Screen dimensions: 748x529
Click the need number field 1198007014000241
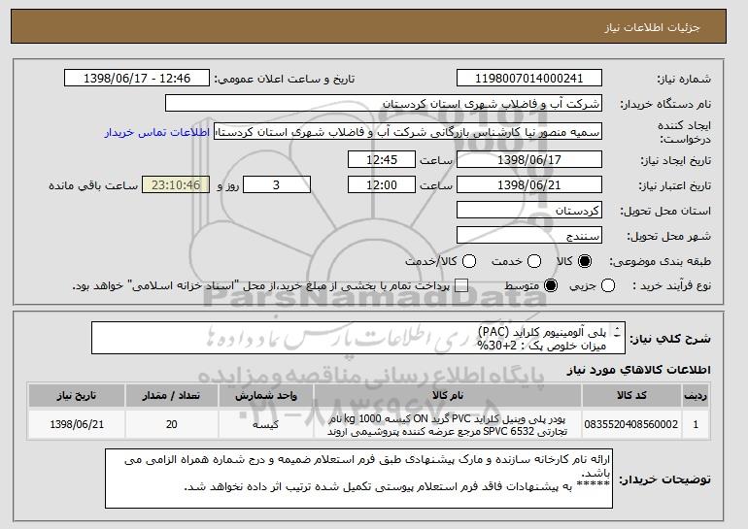coord(529,79)
